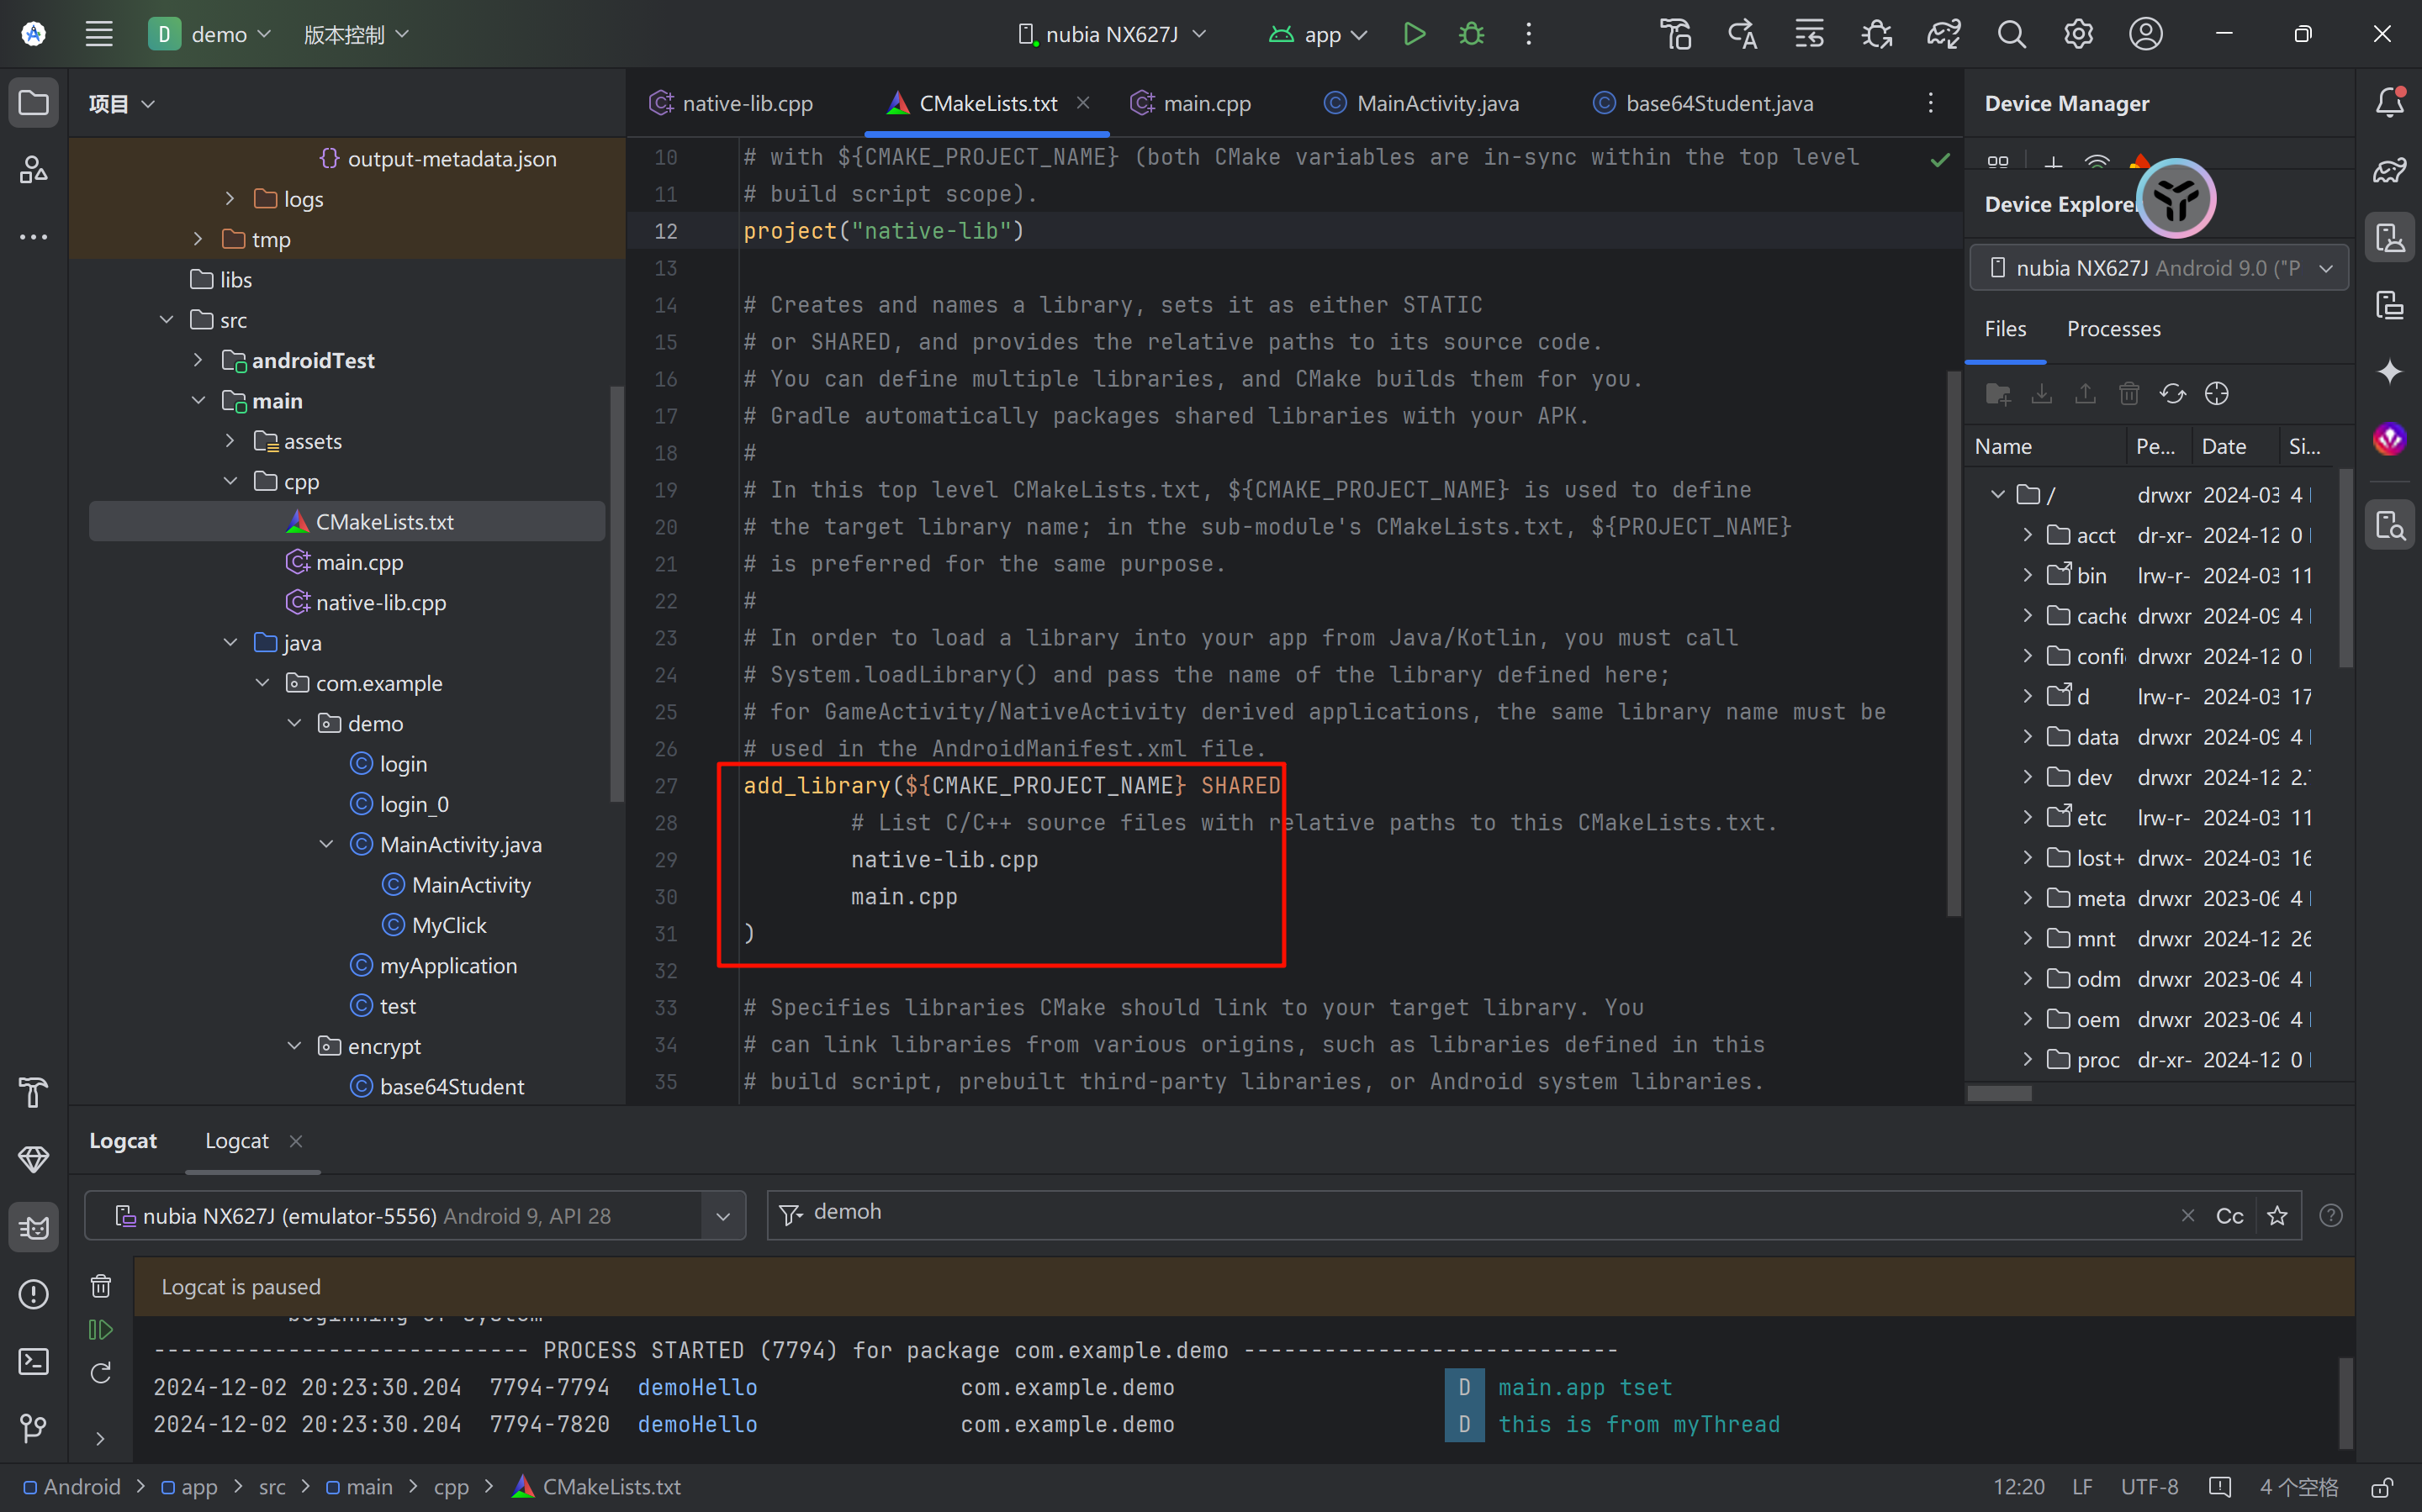Screen dimensions: 2422x1512
Task: Synchronize the Device Explorer file list
Action: 2172,394
